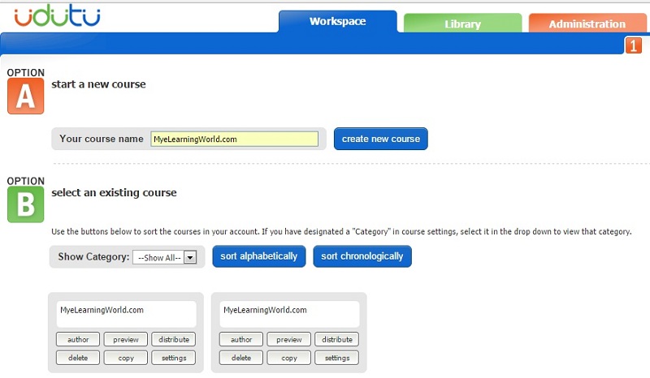Click the create new course button

tap(380, 139)
